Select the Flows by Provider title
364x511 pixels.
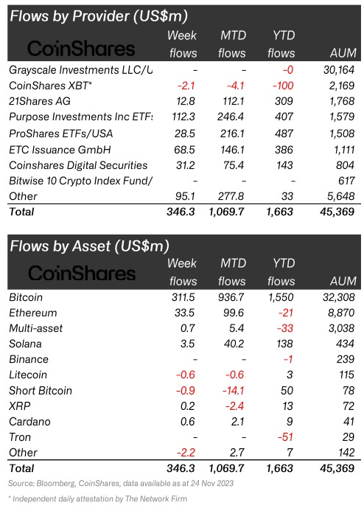pyautogui.click(x=99, y=16)
